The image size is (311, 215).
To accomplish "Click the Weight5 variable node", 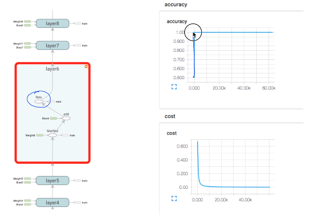I will click(x=27, y=179).
